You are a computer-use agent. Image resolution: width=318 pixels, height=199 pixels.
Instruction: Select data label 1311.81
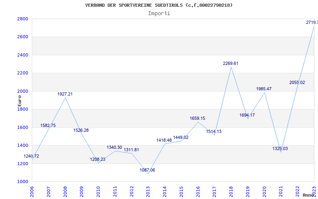point(132,150)
